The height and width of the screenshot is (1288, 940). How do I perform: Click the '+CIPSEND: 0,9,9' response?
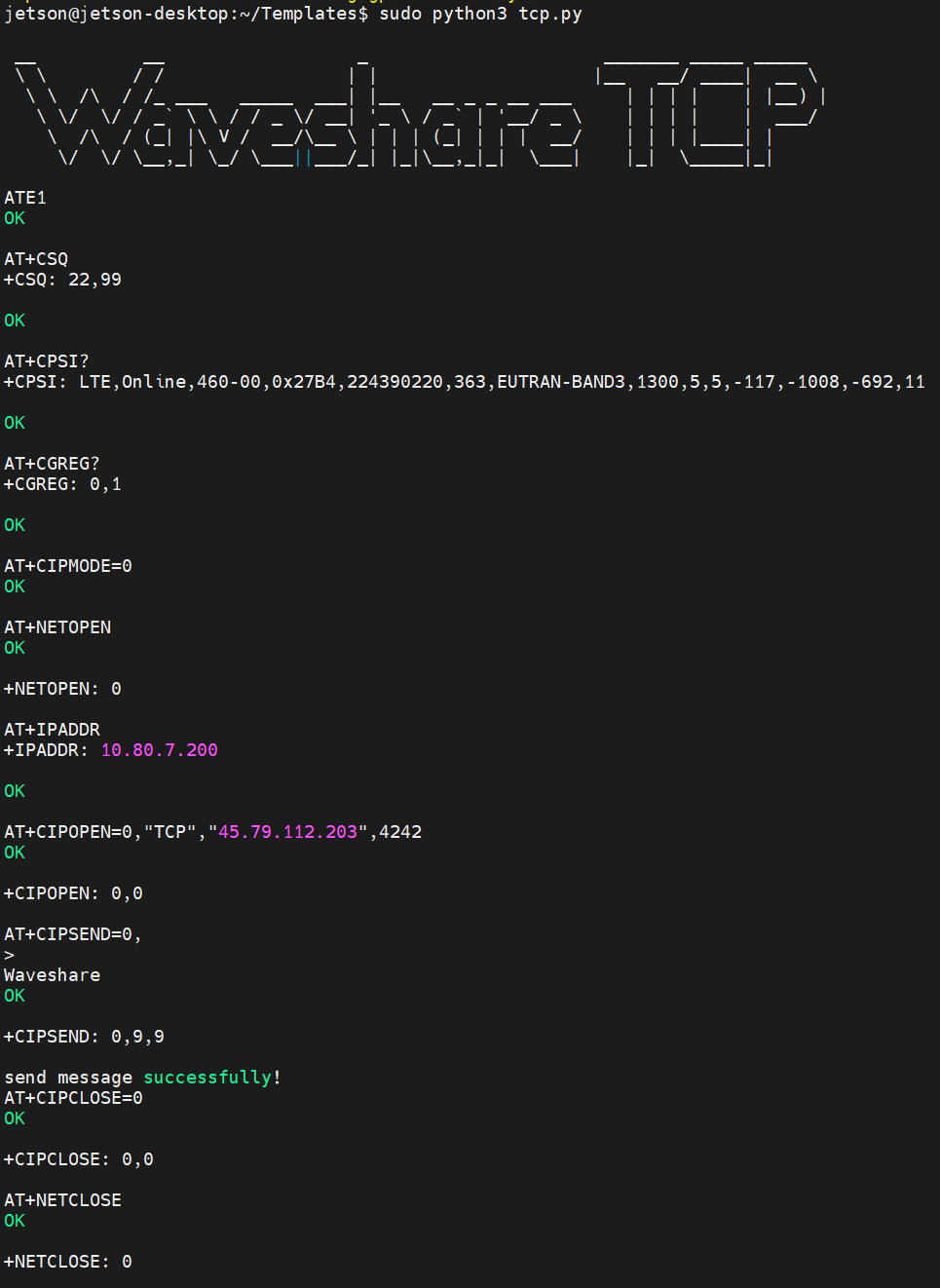[84, 1037]
